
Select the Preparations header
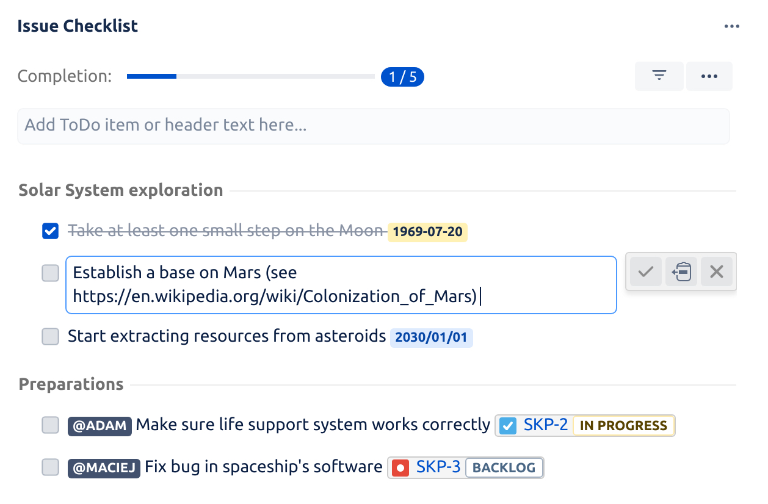71,384
